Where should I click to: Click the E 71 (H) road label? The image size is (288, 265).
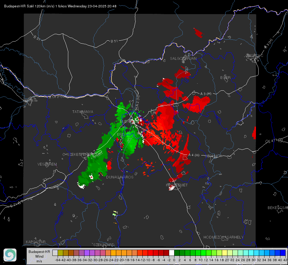(x=17, y=204)
